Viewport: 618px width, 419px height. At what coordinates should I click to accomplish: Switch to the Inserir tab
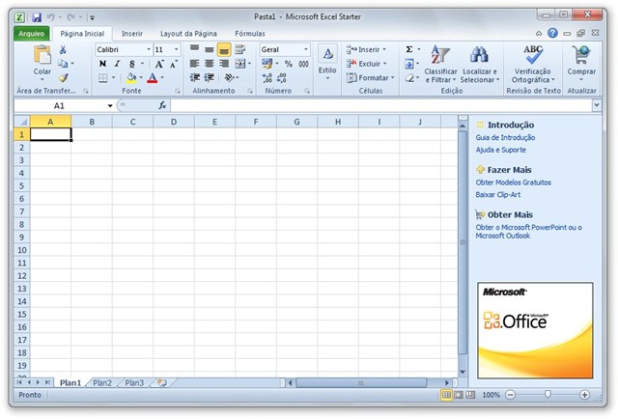132,34
